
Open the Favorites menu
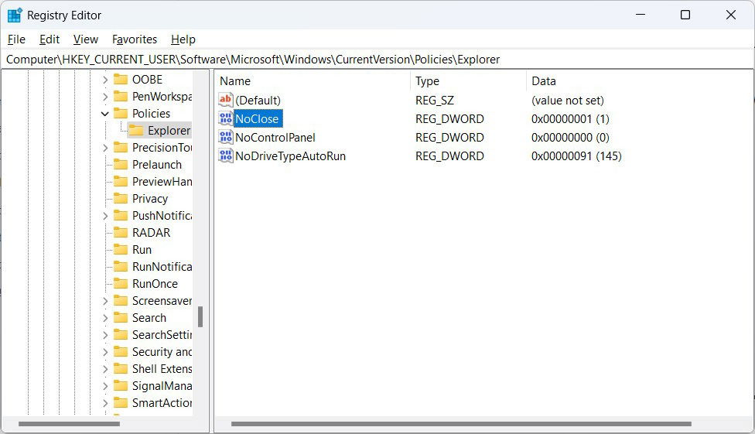[135, 39]
